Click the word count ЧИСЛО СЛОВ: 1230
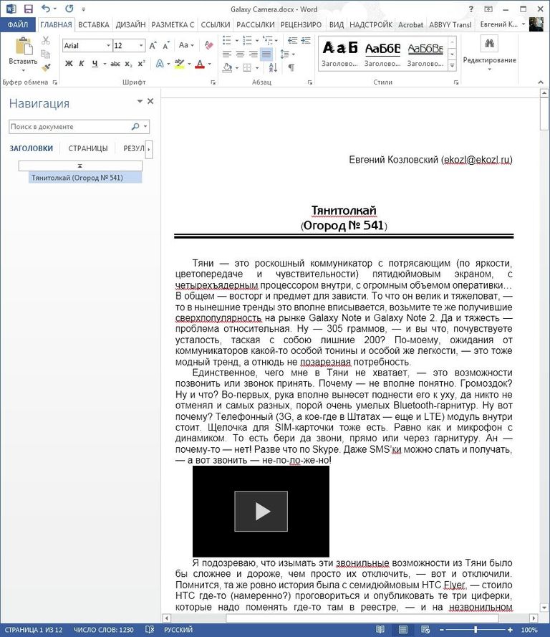This screenshot has width=550, height=637. coord(104,630)
